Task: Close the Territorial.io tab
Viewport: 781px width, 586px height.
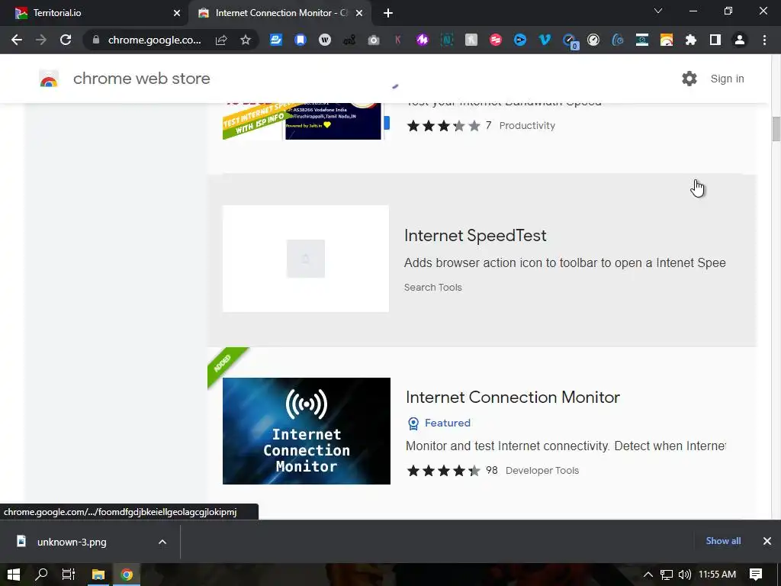Action: pyautogui.click(x=177, y=13)
